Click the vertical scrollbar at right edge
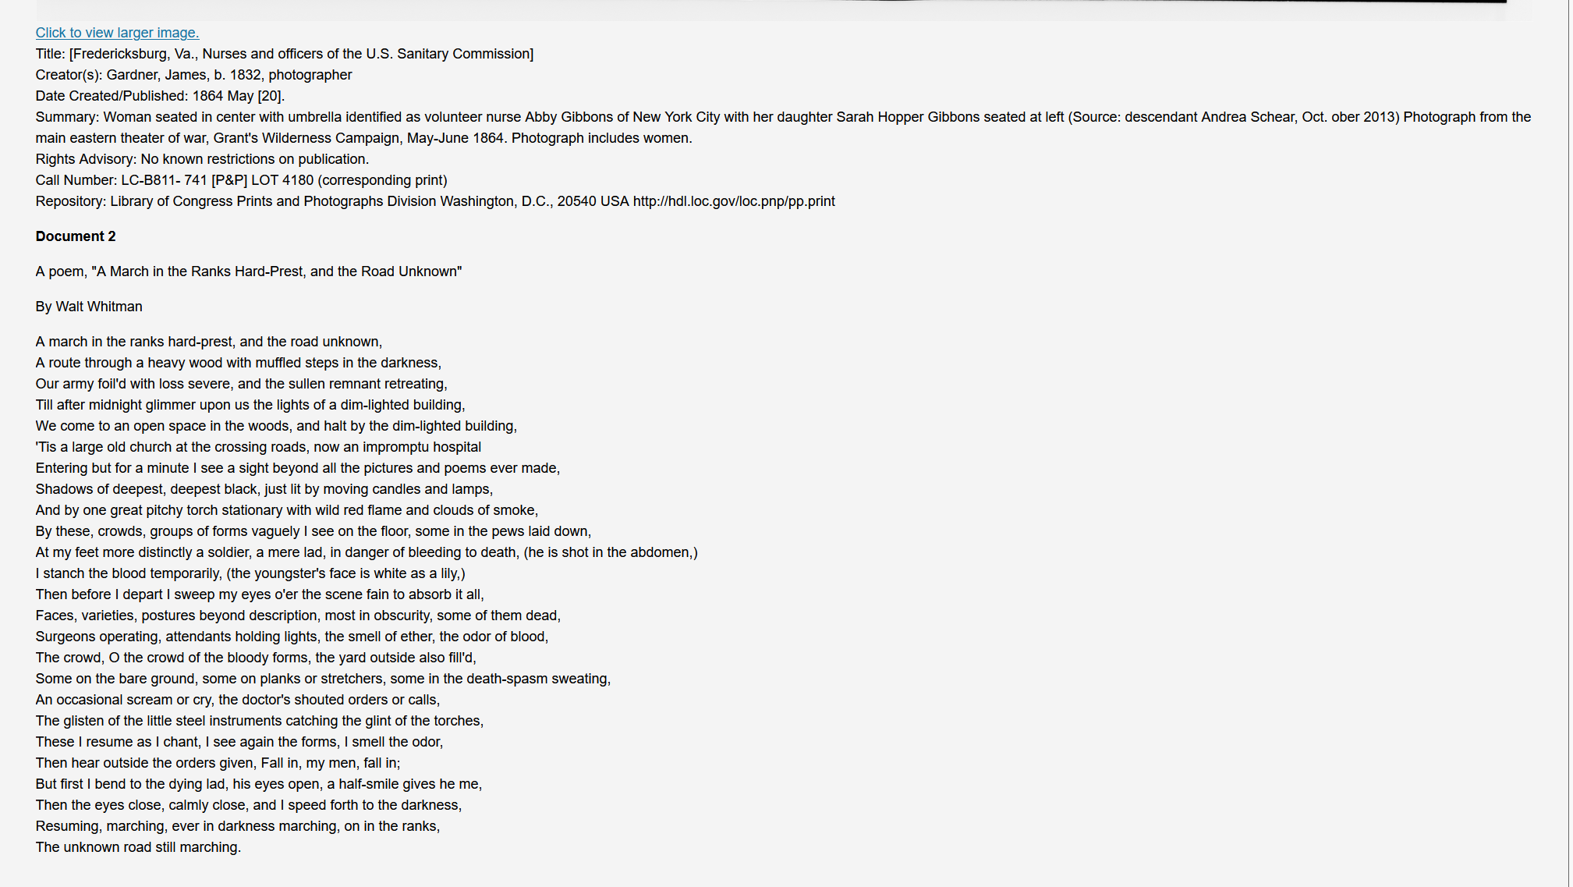The image size is (1573, 887). 1571,443
